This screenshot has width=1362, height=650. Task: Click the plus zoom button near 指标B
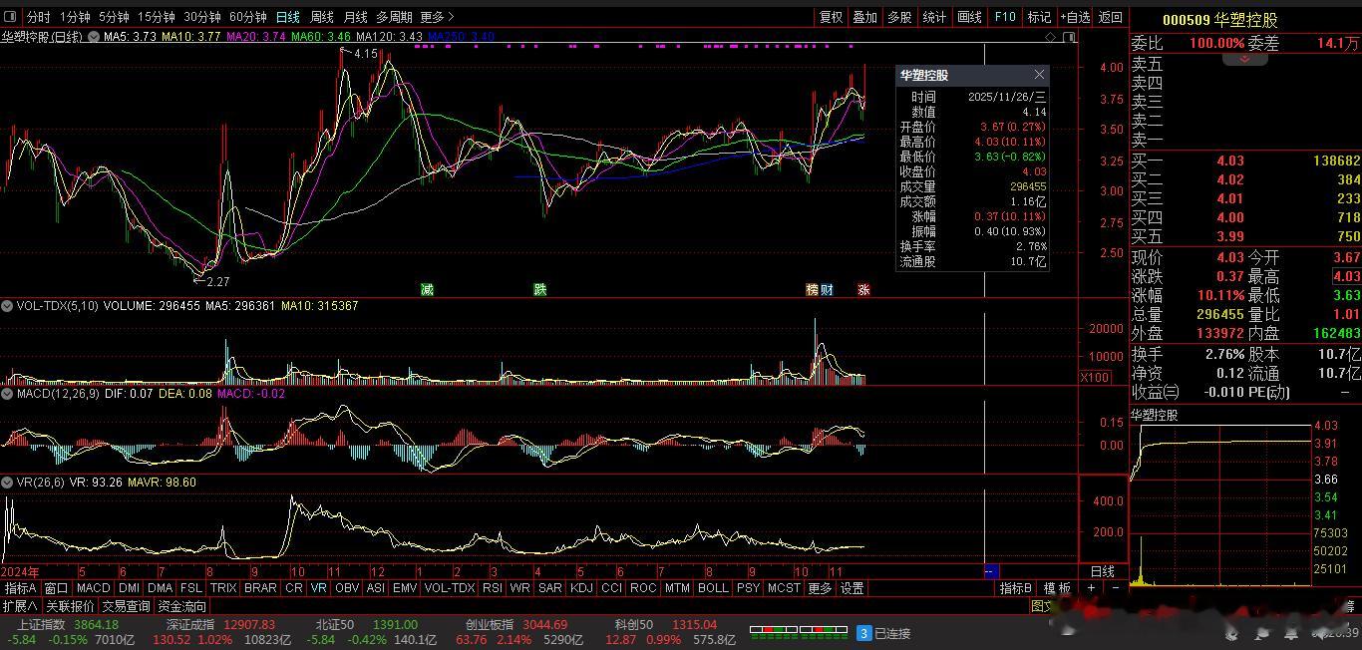(1091, 588)
